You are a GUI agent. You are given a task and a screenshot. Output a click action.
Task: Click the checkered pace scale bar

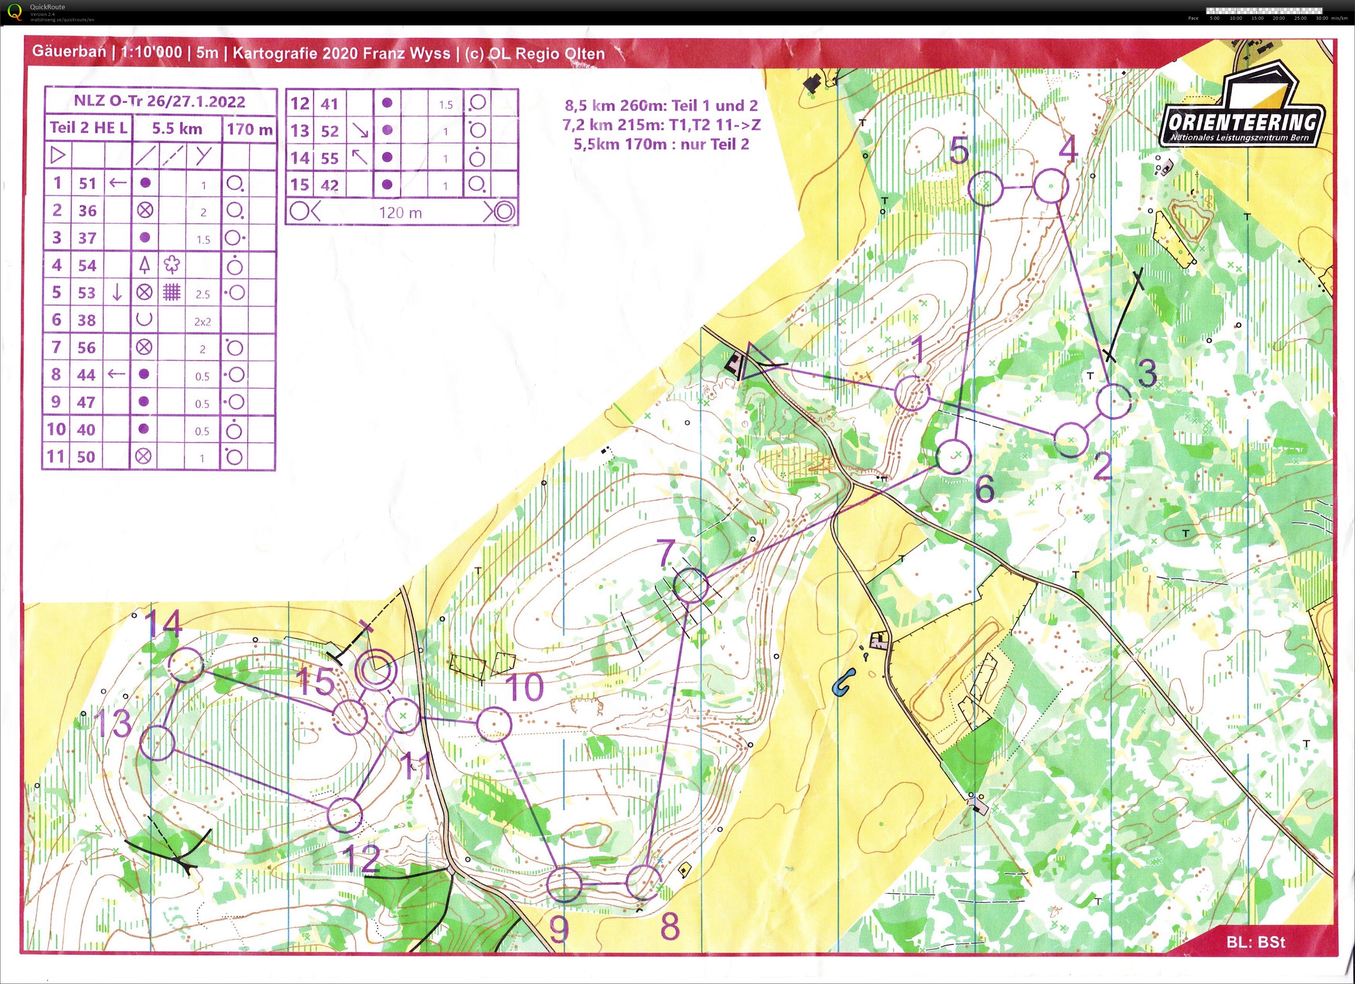tap(1265, 11)
